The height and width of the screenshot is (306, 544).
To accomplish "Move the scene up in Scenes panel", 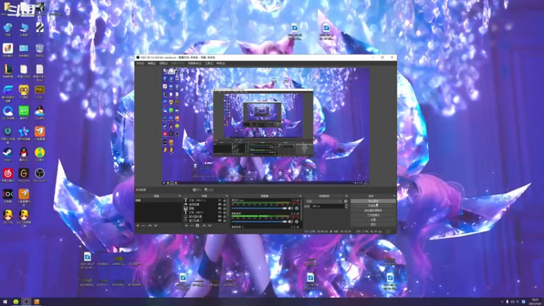I will (150, 226).
